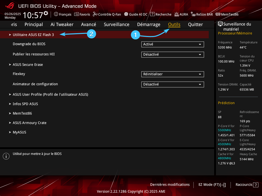
Task: Launch Guide AI OC icon
Action: pos(126,14)
